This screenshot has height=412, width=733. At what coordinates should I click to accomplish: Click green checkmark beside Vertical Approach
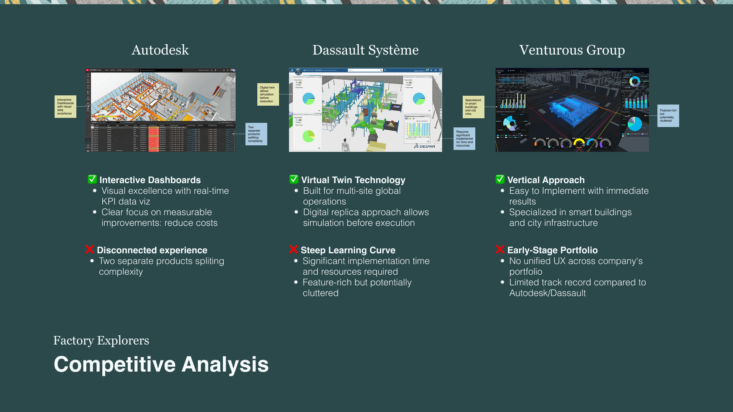pos(500,179)
